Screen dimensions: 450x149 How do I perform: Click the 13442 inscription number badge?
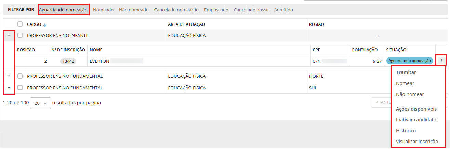coord(68,61)
